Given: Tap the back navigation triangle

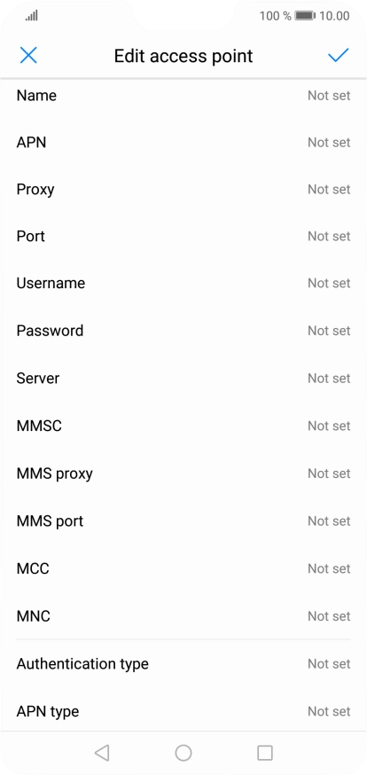Looking at the screenshot, I should point(102,753).
